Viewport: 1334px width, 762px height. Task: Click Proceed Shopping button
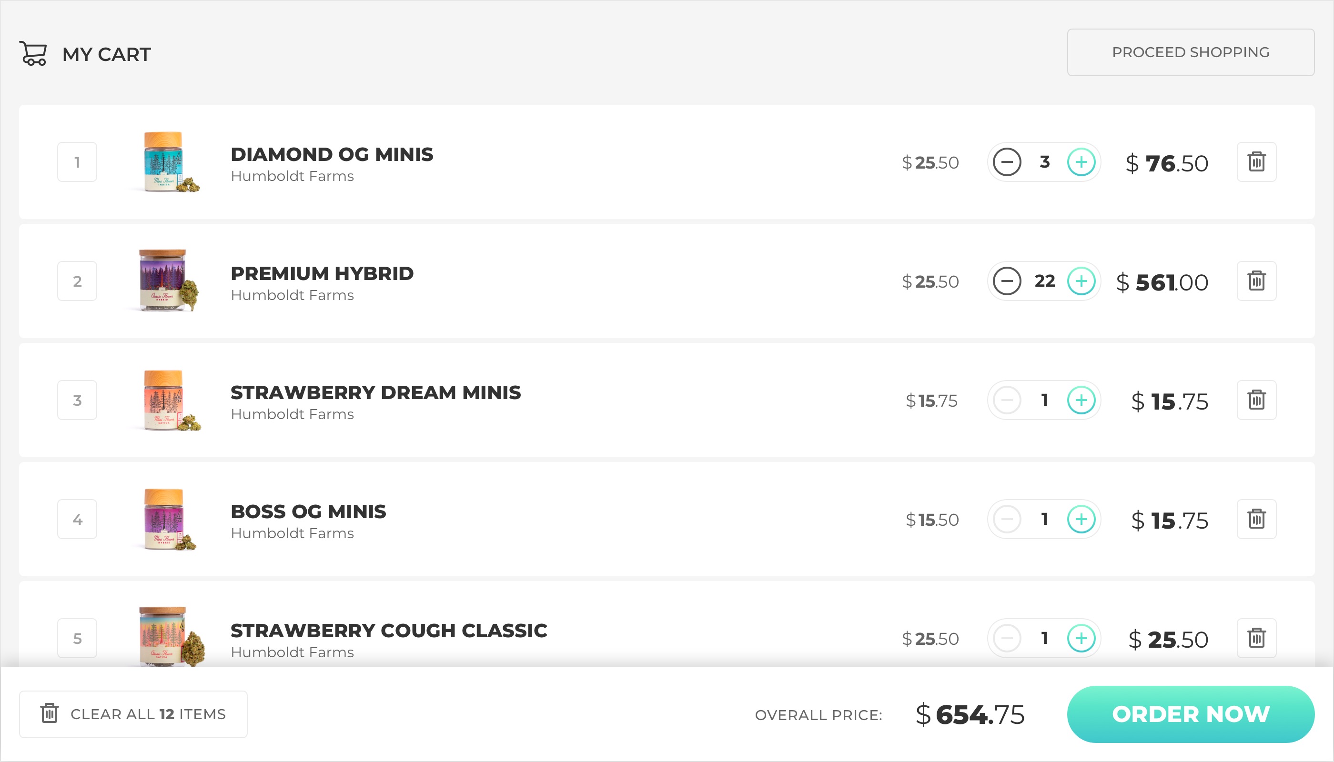1191,52
